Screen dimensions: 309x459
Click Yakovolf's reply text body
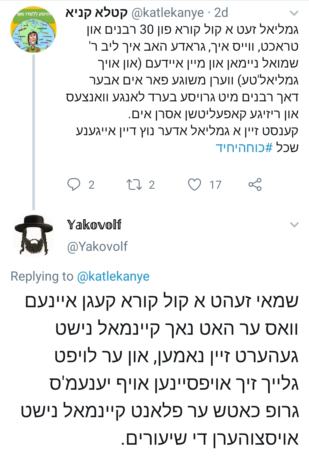pyautogui.click(x=160, y=369)
